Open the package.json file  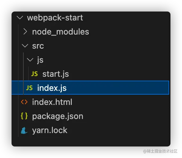58,116
